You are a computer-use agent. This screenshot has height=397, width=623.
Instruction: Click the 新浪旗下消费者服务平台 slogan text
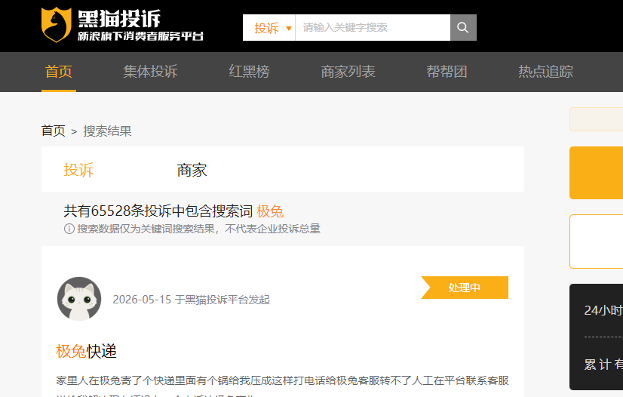140,36
